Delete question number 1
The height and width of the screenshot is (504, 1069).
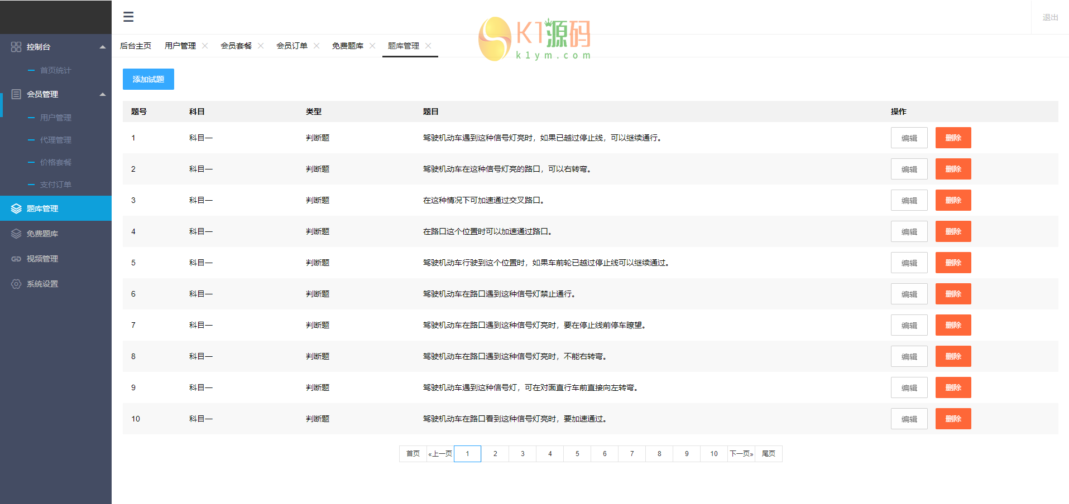point(953,138)
